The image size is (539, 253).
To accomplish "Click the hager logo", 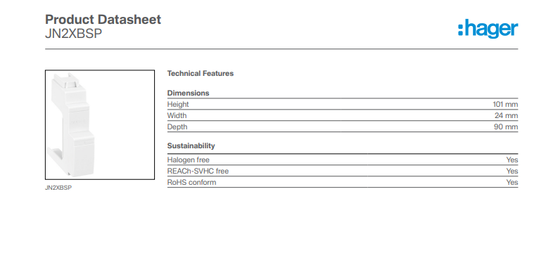I will 488,29.
